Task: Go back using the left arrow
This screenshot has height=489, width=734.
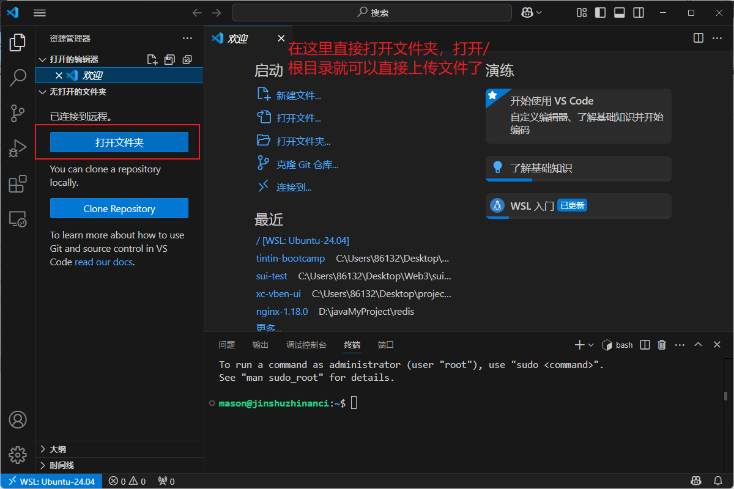Action: click(x=196, y=12)
